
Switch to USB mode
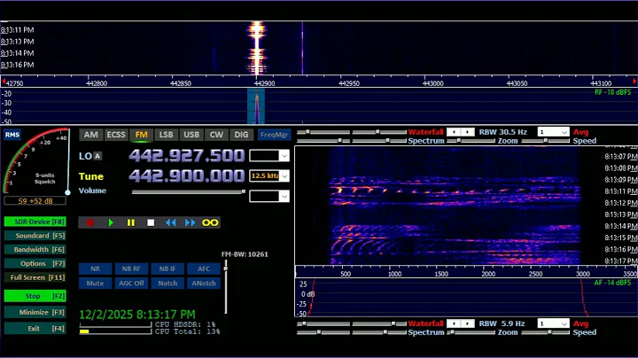tap(191, 135)
